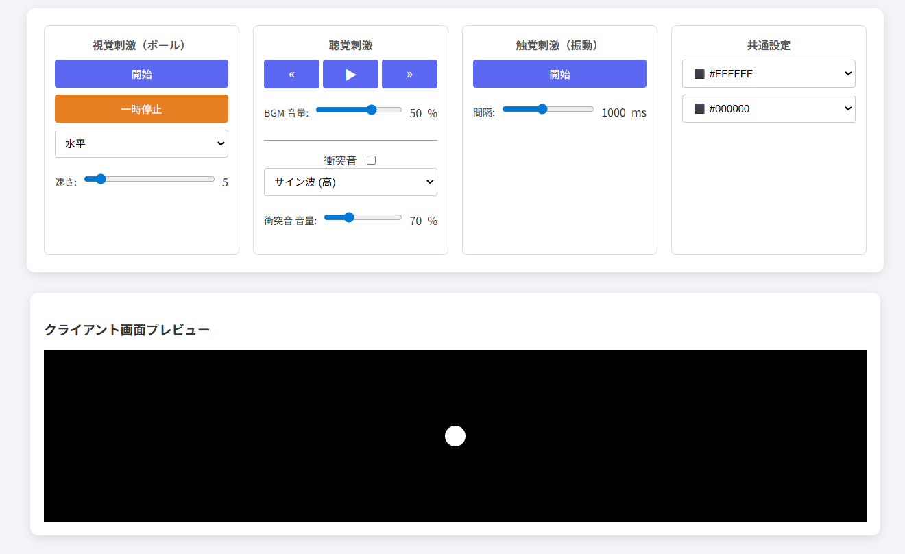Click the BGM 音量 volume slider
Screen dimensions: 905x554
click(359, 110)
